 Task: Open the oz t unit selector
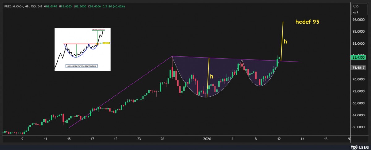click(x=356, y=12)
